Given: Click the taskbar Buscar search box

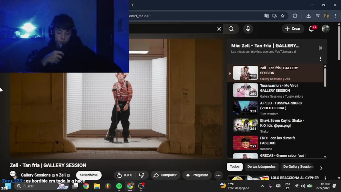Looking at the screenshot, I should click(x=42, y=186).
